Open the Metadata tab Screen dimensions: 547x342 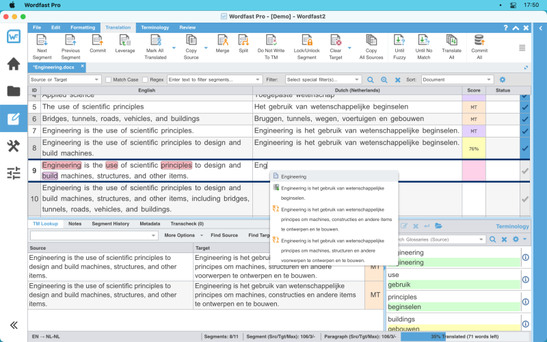pyautogui.click(x=150, y=224)
